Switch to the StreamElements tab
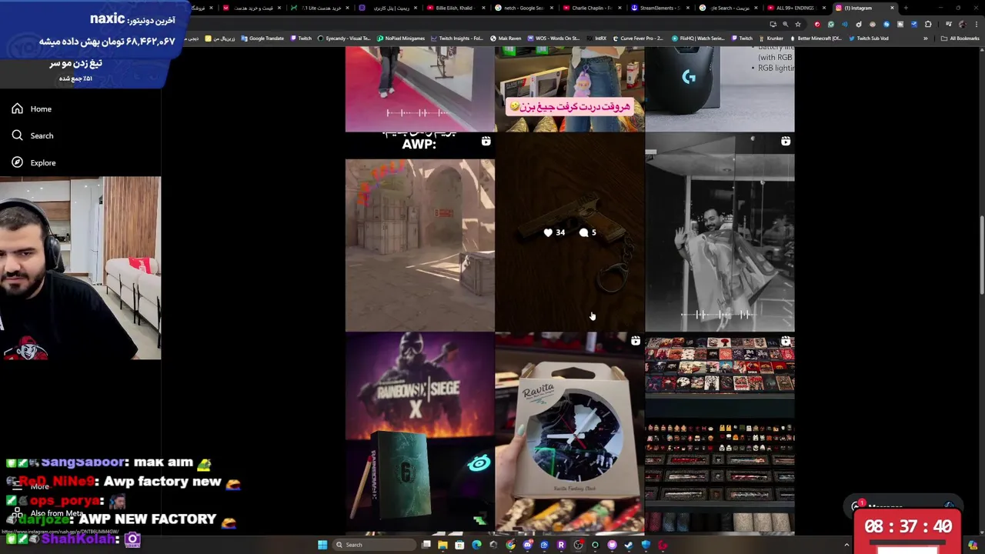Viewport: 985px width, 554px height. tap(662, 8)
